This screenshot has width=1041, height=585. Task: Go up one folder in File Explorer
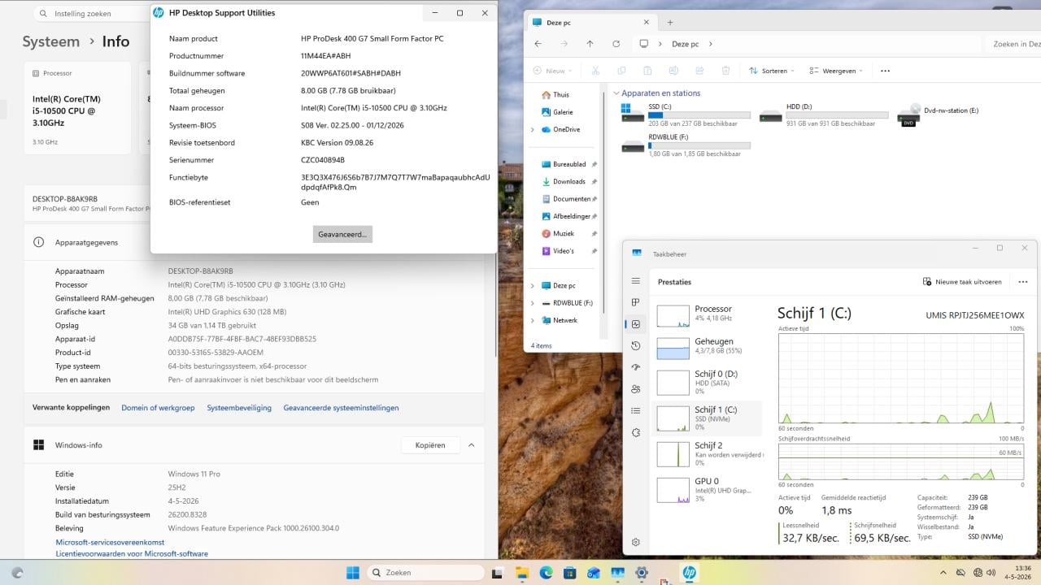click(x=590, y=44)
